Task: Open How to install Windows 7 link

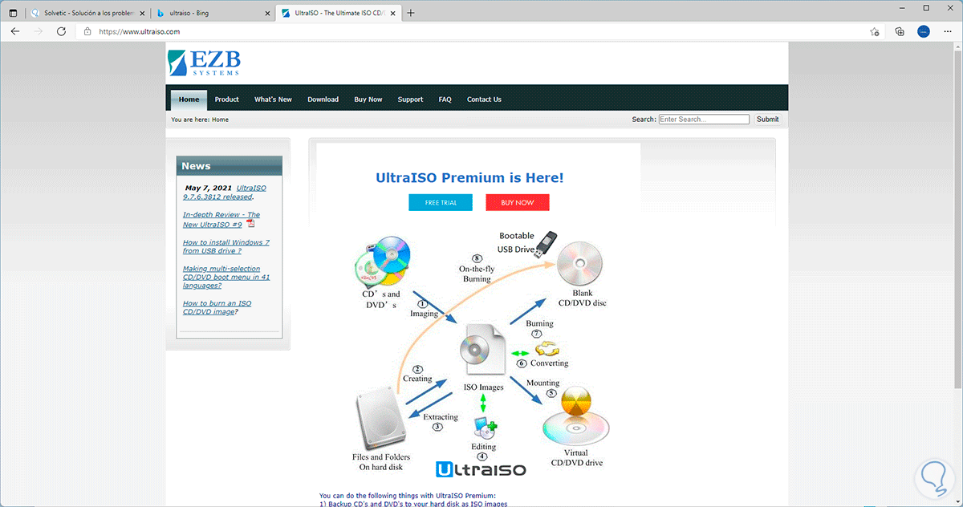Action: coord(226,246)
